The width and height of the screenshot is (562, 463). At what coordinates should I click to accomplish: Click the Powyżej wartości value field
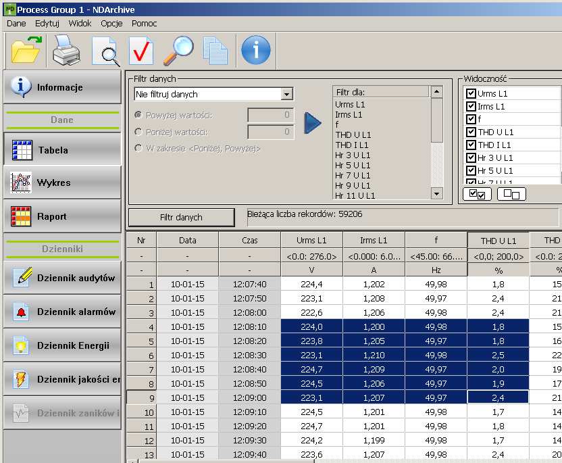click(x=271, y=115)
